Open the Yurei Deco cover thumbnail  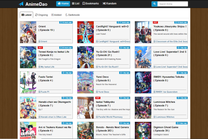click(86, 82)
